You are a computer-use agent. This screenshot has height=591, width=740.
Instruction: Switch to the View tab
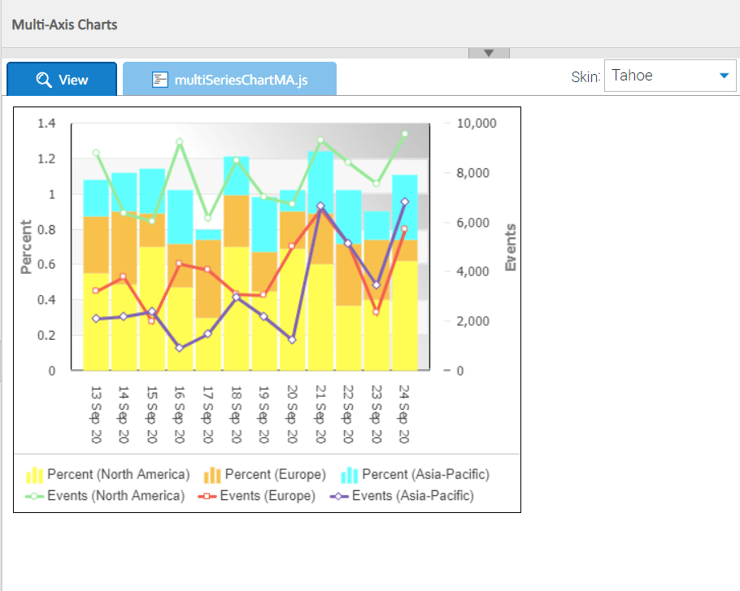coord(62,80)
